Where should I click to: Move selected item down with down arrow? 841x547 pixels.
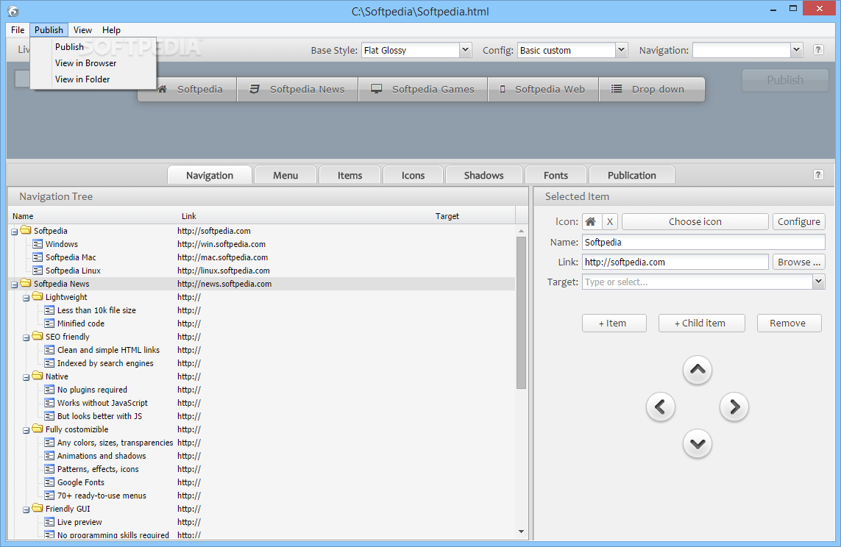698,443
